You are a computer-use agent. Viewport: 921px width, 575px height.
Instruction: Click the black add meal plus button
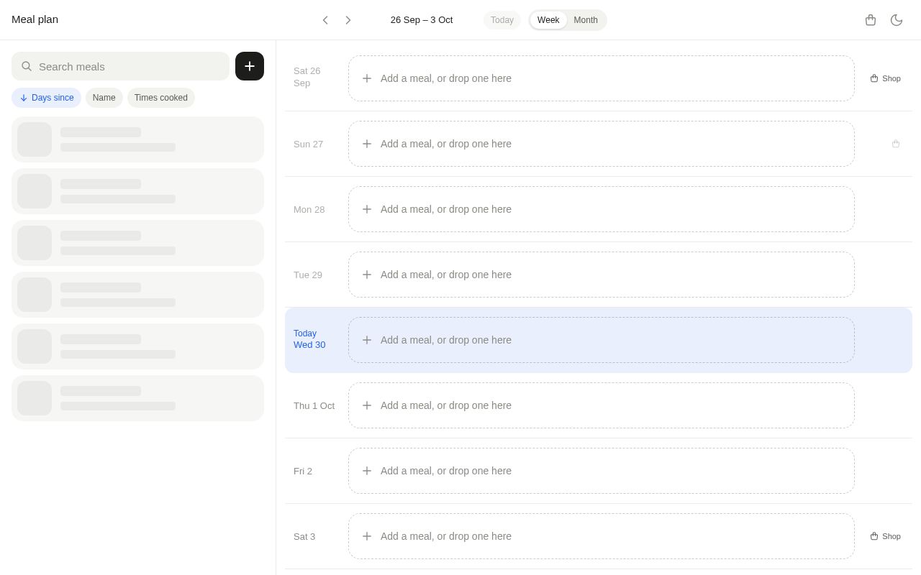(250, 66)
